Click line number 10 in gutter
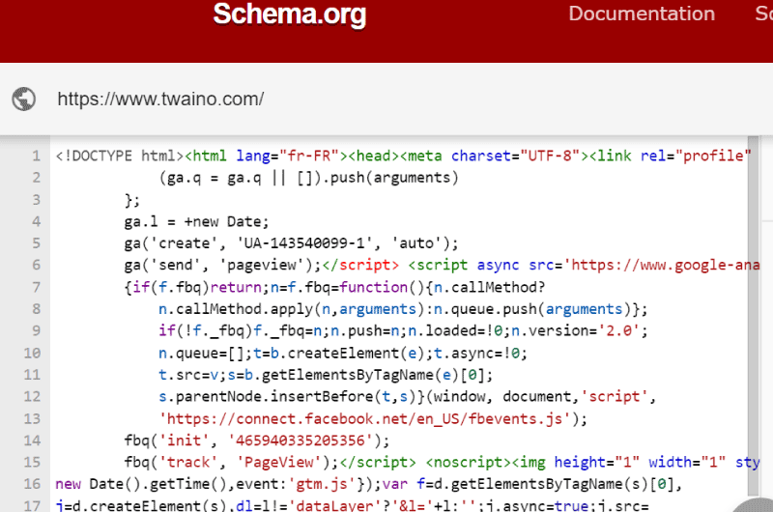Viewport: 773px width, 512px height. [x=33, y=353]
